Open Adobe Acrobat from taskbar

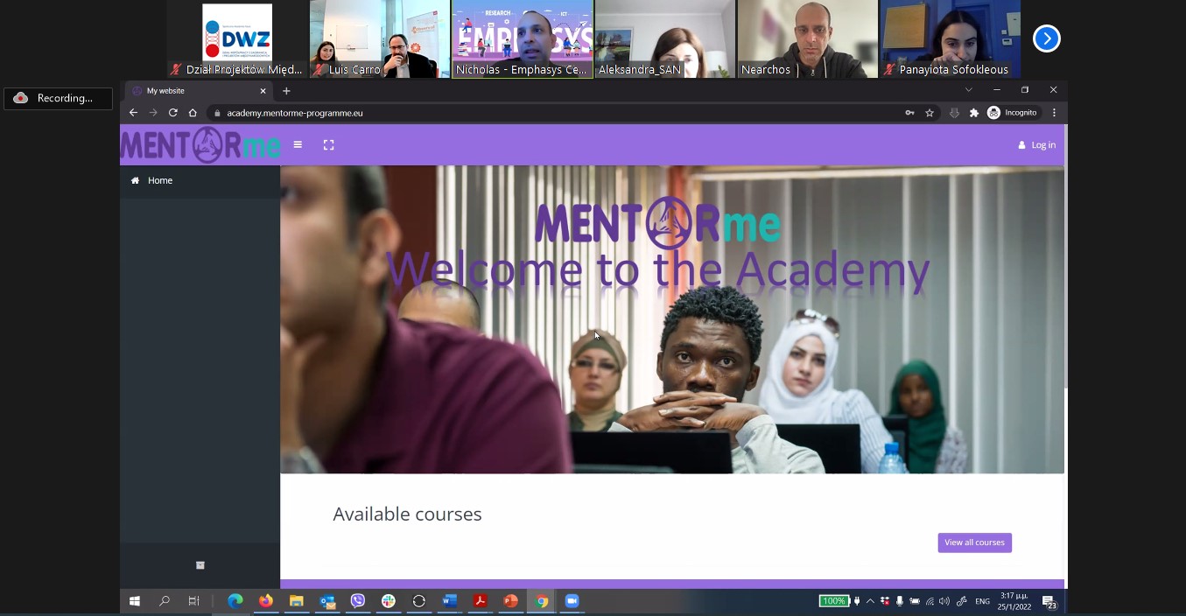[481, 601]
